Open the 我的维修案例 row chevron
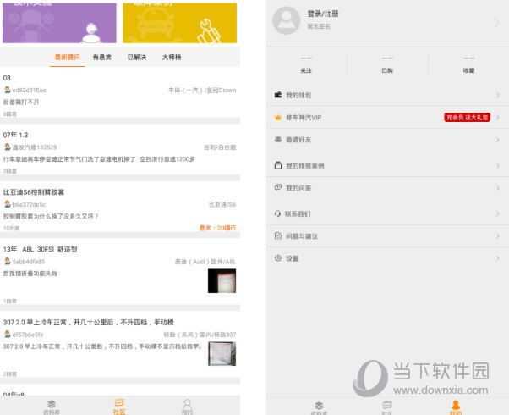The width and height of the screenshot is (509, 415). 498,165
